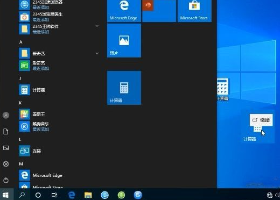Open Settings gear in start rail
Viewport: 280px width, 200px height.
click(6, 164)
